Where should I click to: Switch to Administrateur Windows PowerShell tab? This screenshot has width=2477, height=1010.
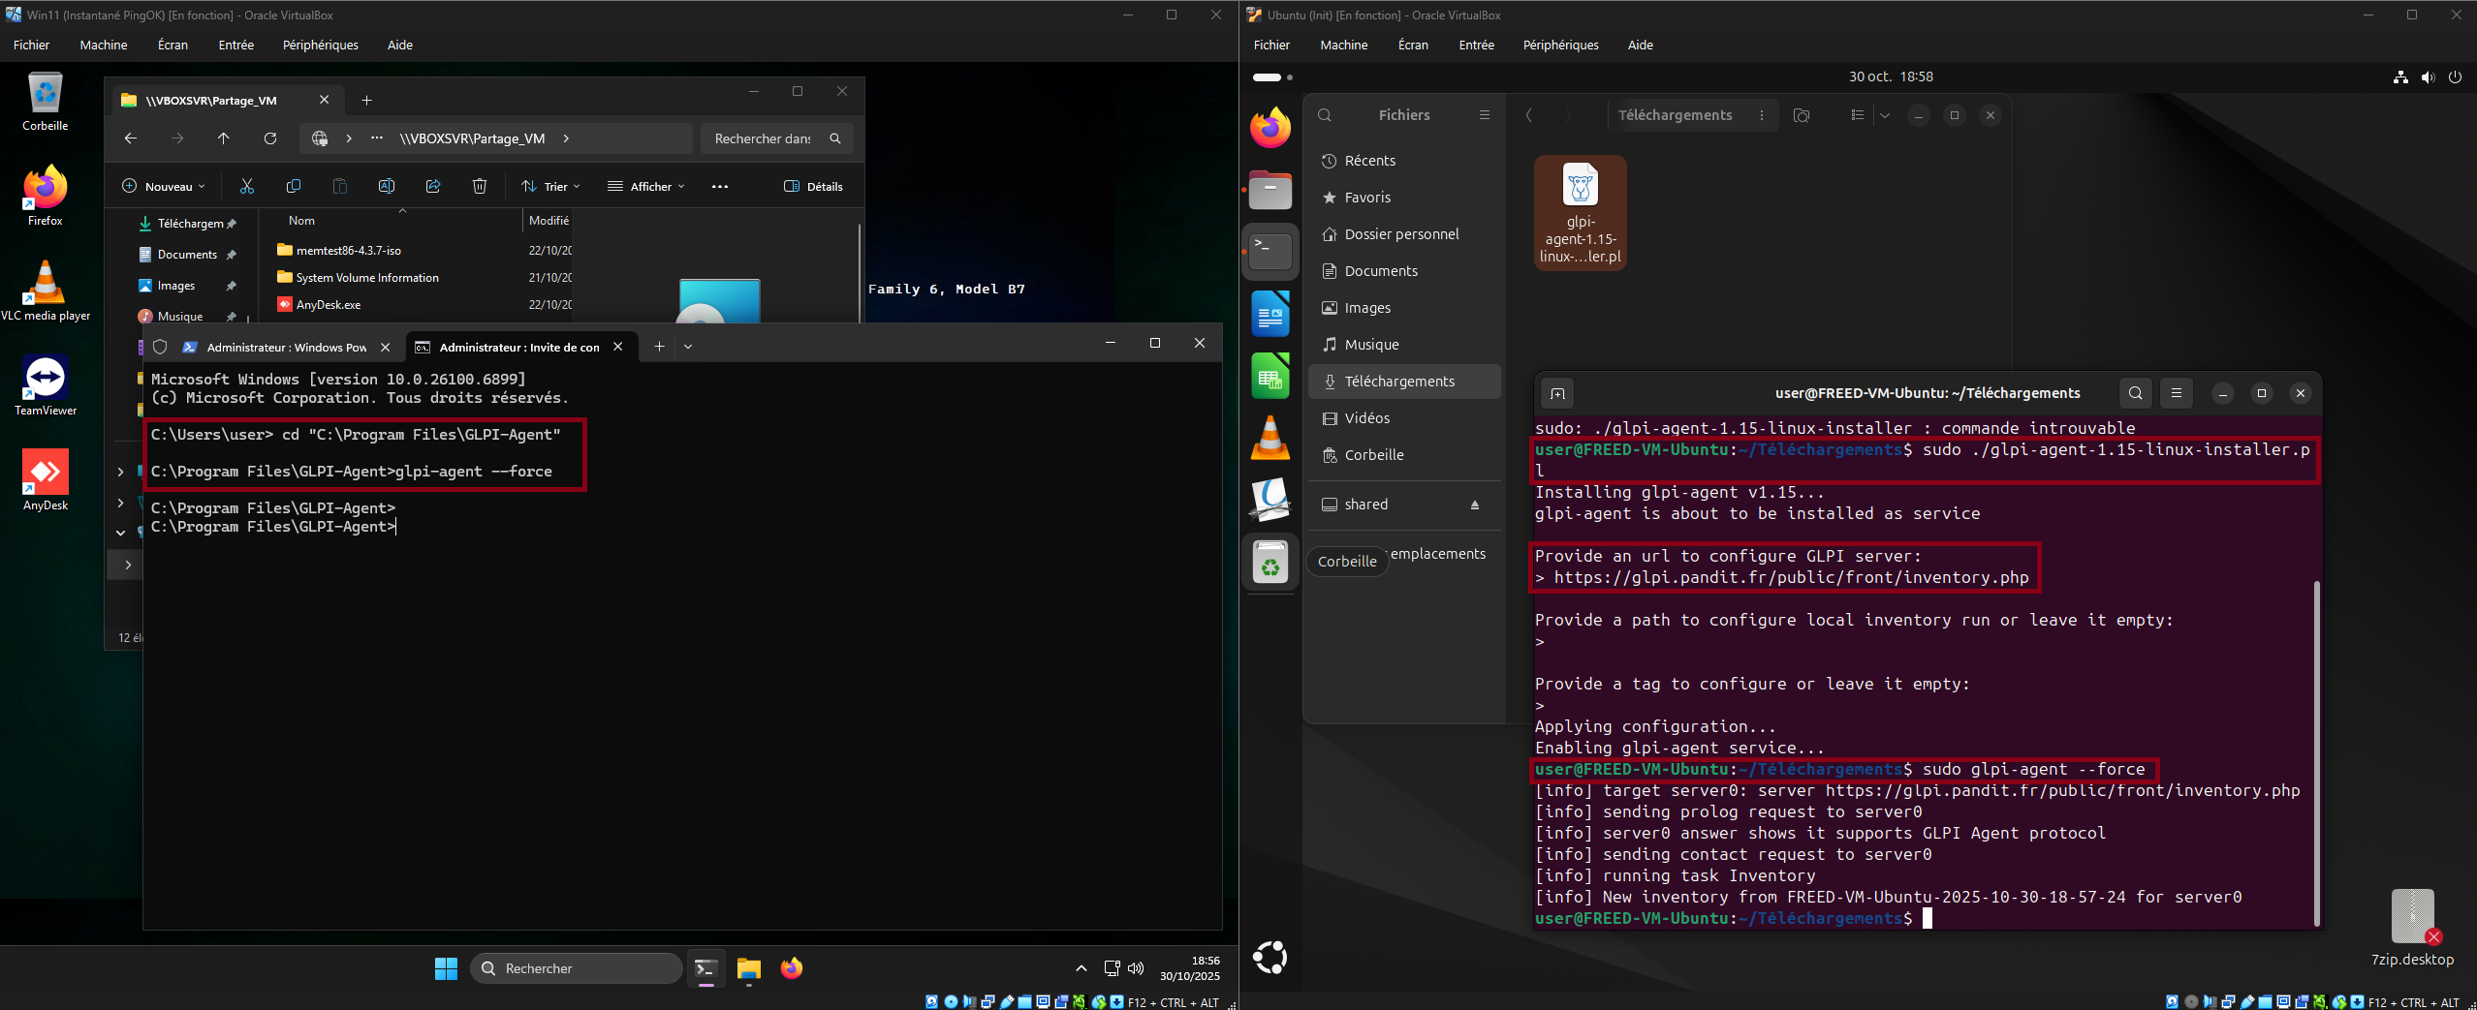[286, 347]
